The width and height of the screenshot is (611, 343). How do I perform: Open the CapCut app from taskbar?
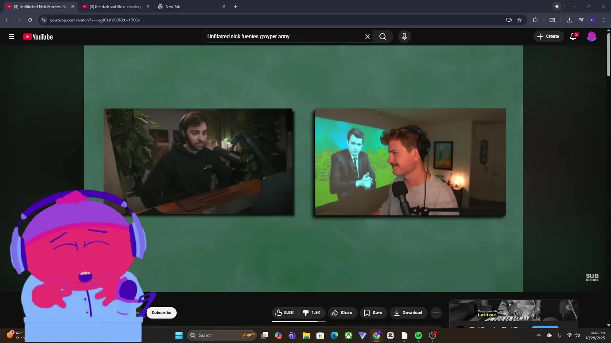(390, 335)
